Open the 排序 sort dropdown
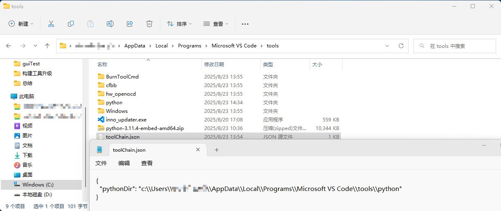This screenshot has width=501, height=211. [179, 24]
